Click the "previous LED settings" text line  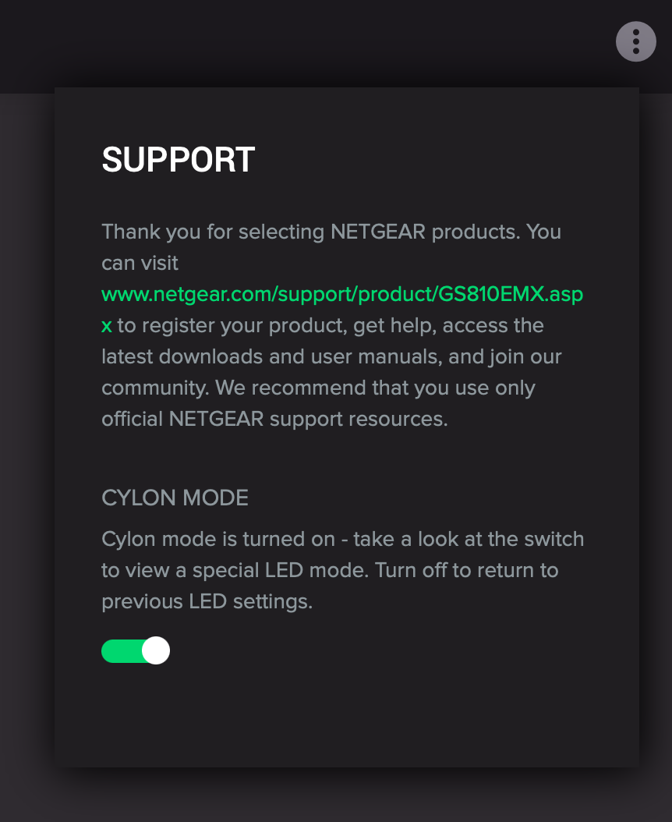point(207,601)
